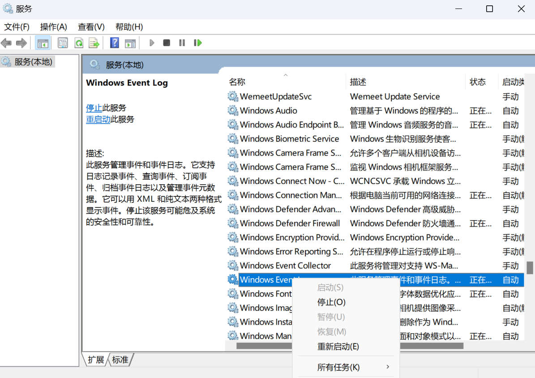
Task: Open the 文件(F) menu
Action: click(17, 27)
